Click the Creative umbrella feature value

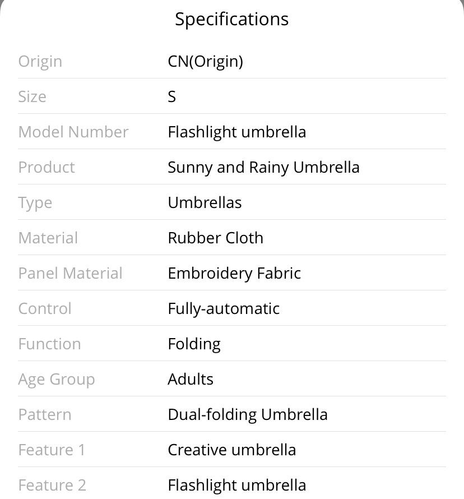(x=232, y=450)
